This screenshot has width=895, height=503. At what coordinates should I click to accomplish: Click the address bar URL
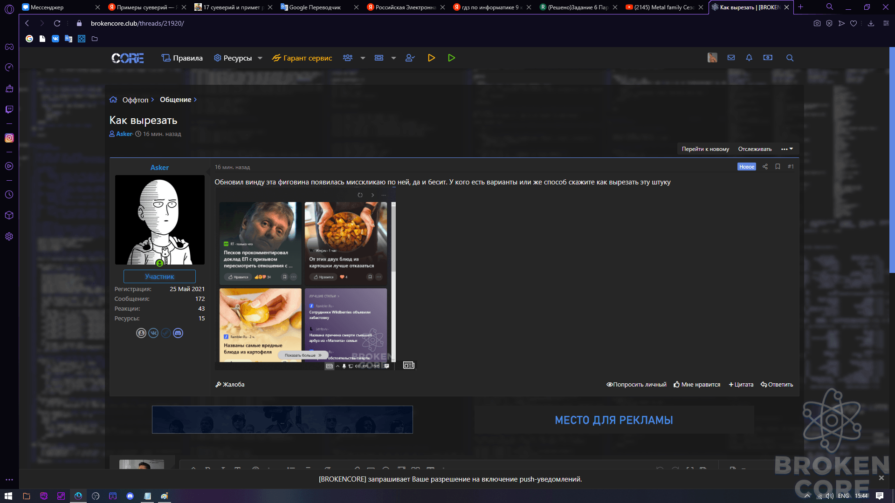[x=138, y=23]
